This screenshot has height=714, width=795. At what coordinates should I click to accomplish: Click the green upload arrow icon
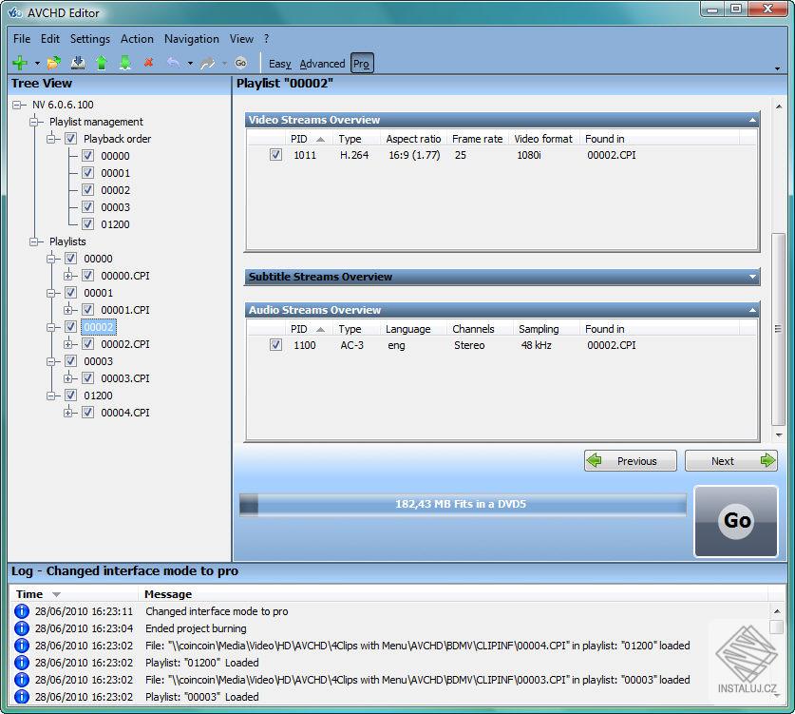tap(102, 62)
